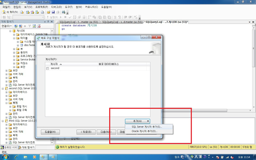The width and height of the screenshot is (256, 160).
Task: Click the Object Explorer vertical scrollbar up arrow
Action: [52, 31]
